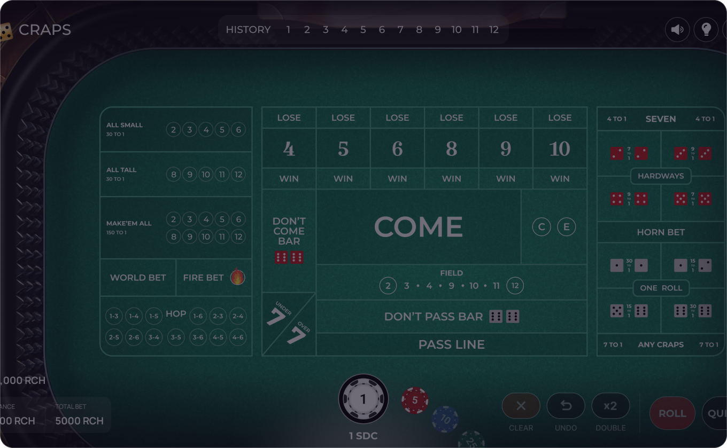Image resolution: width=727 pixels, height=448 pixels.
Task: Select the 1 SDC chip
Action: coord(363,399)
